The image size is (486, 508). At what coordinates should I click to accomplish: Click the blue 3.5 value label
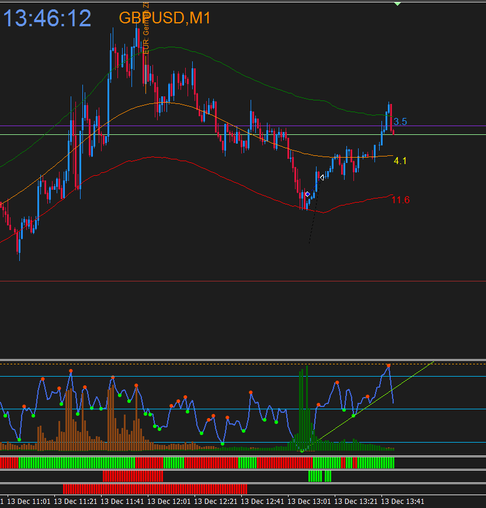tap(400, 121)
